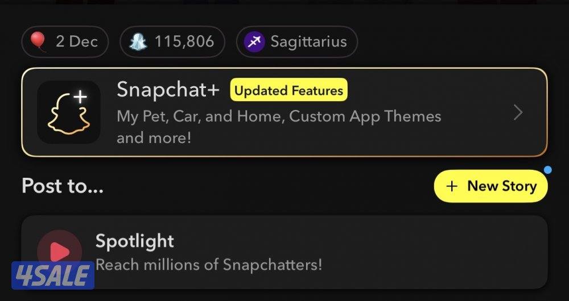This screenshot has height=301, width=569.
Task: Open the Snapchat+ title text
Action: tap(168, 90)
